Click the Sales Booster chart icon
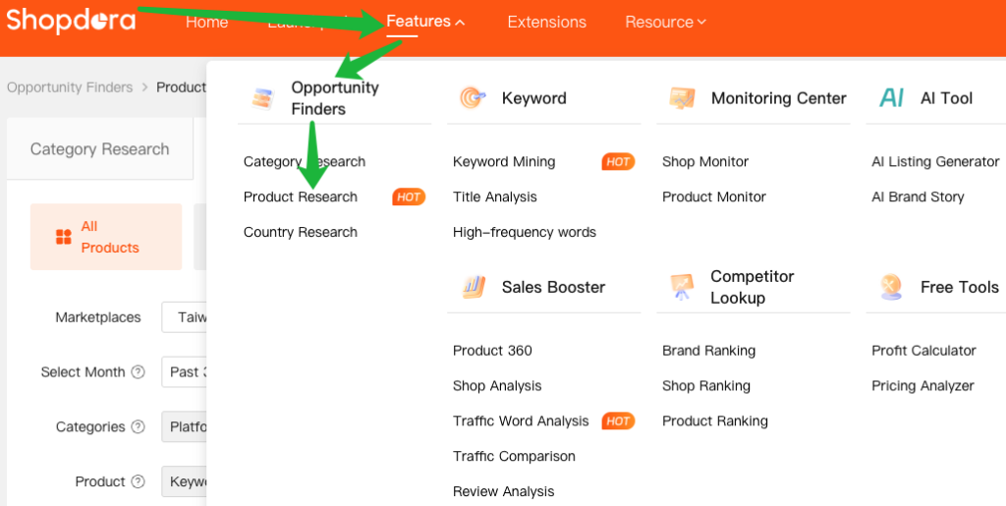Viewport: 1006px width, 506px height. (473, 287)
